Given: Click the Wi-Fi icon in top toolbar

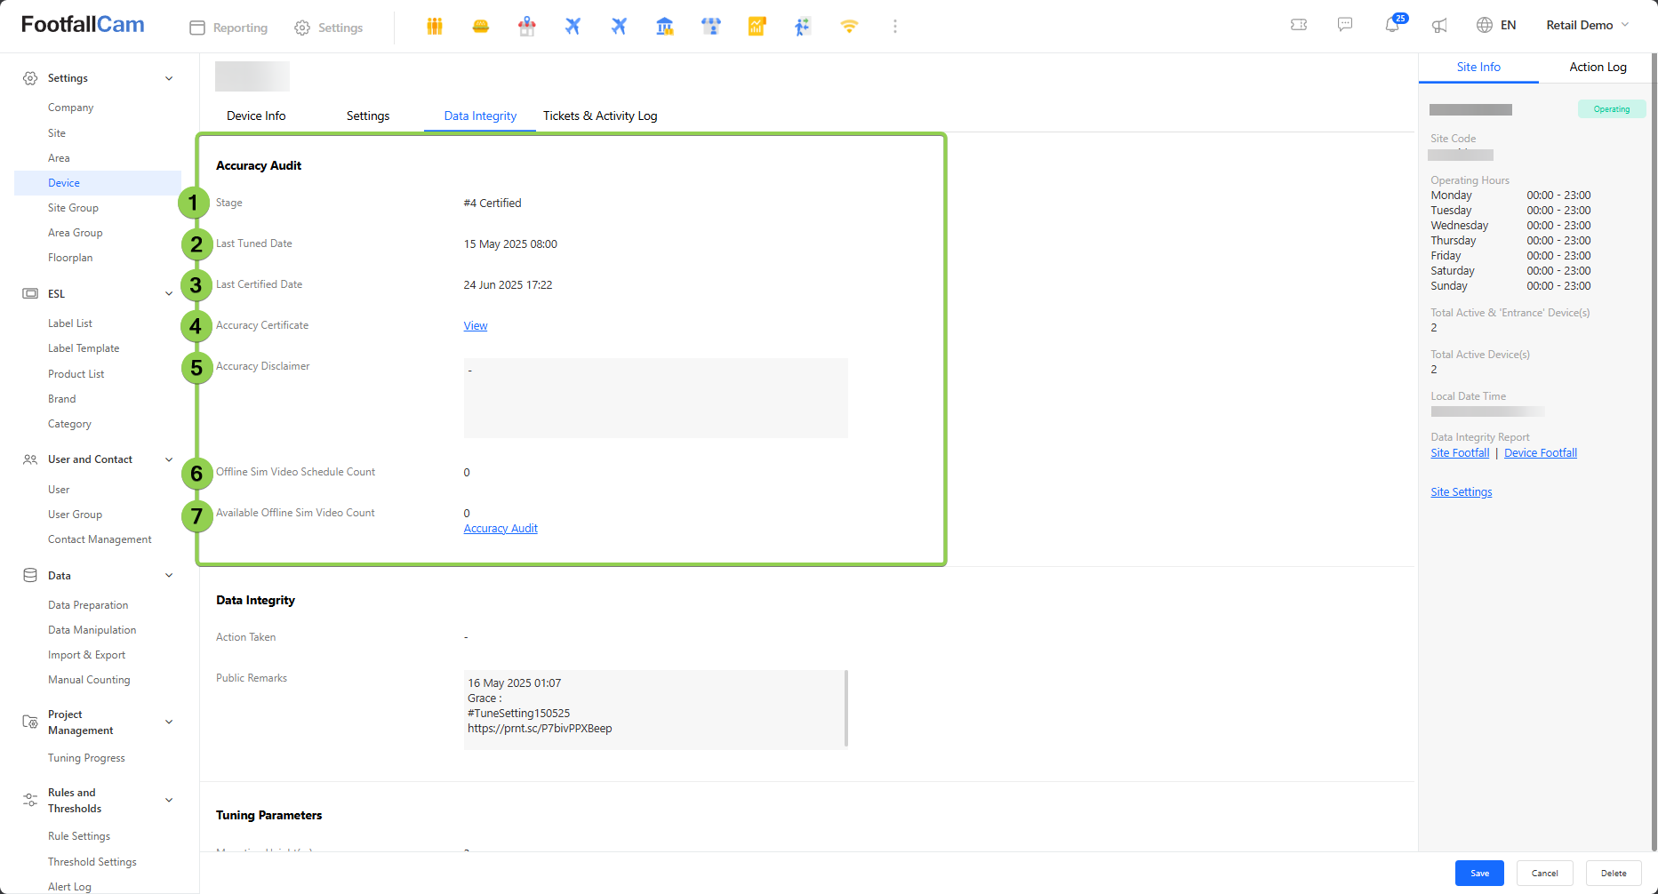Looking at the screenshot, I should pyautogui.click(x=849, y=27).
